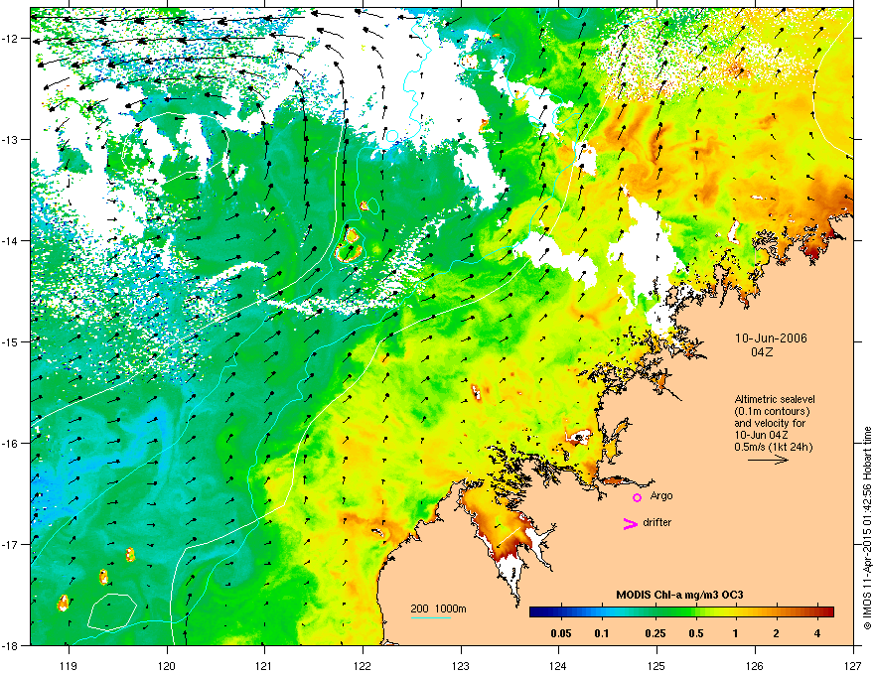Image resolution: width=874 pixels, height=675 pixels.
Task: Select the "Argo" legend label
Action: click(x=661, y=495)
